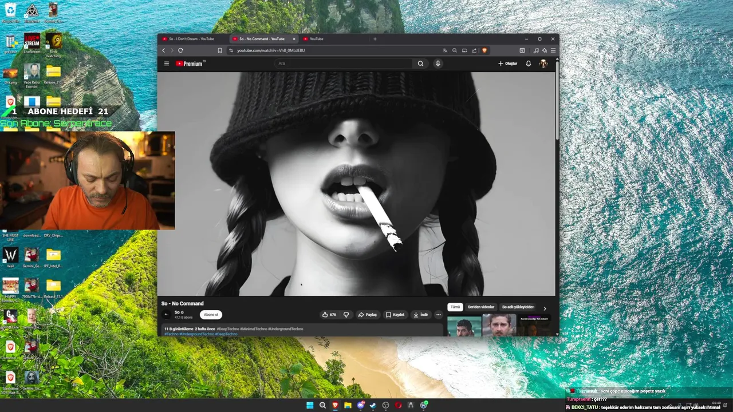Click the 'So - No Command' video title
The image size is (733, 412).
pyautogui.click(x=182, y=304)
